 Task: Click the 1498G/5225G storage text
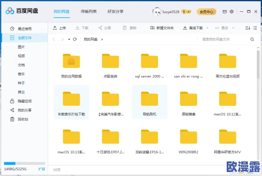click(x=15, y=169)
